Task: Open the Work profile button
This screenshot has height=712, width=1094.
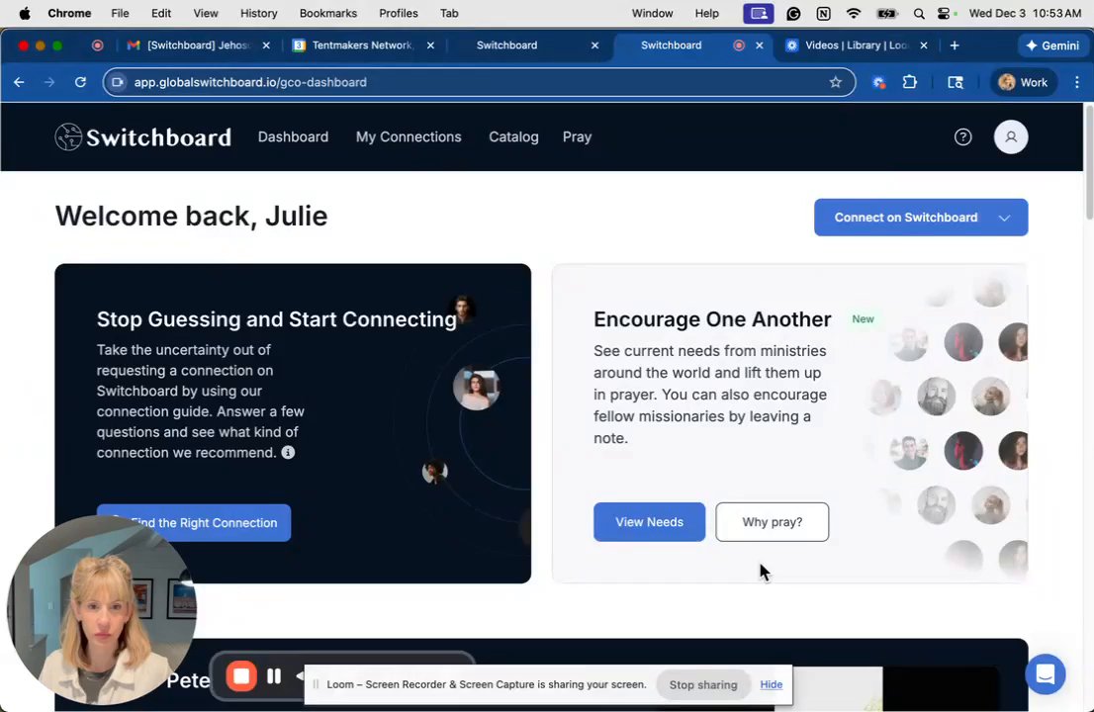Action: [x=1023, y=82]
